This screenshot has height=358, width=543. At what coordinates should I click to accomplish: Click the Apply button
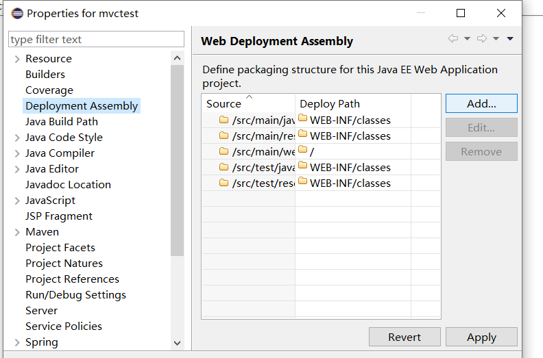[481, 337]
